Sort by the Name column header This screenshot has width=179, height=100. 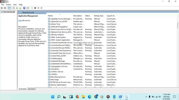50,16
